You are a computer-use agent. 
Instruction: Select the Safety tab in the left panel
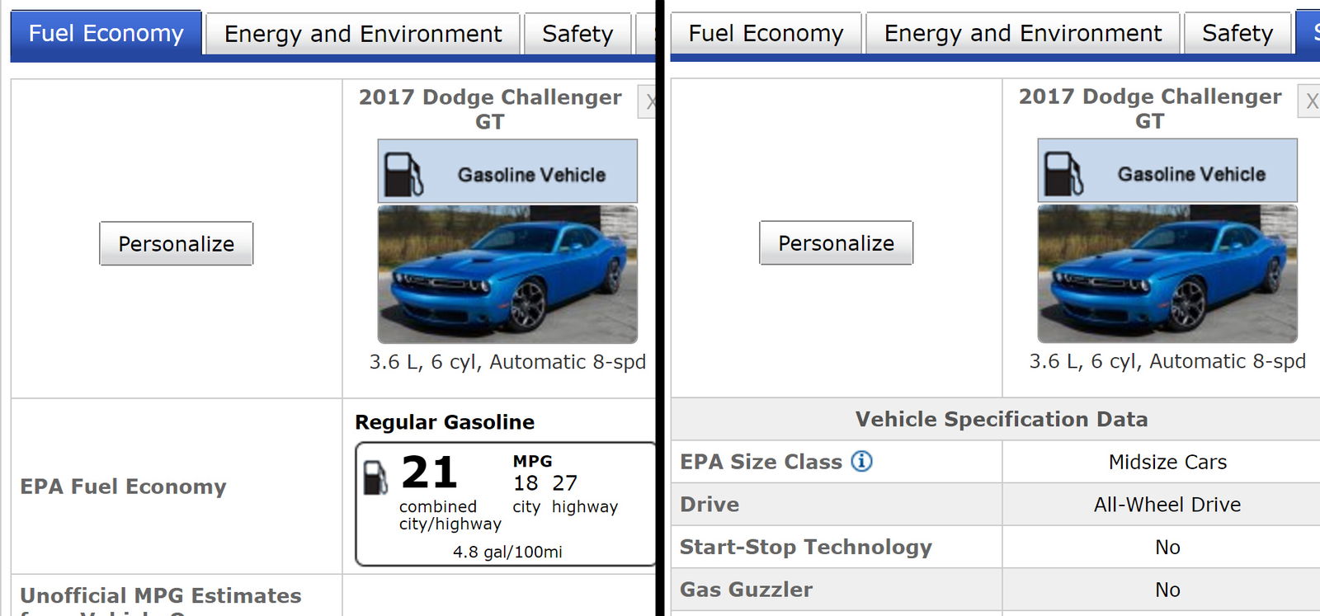click(577, 34)
